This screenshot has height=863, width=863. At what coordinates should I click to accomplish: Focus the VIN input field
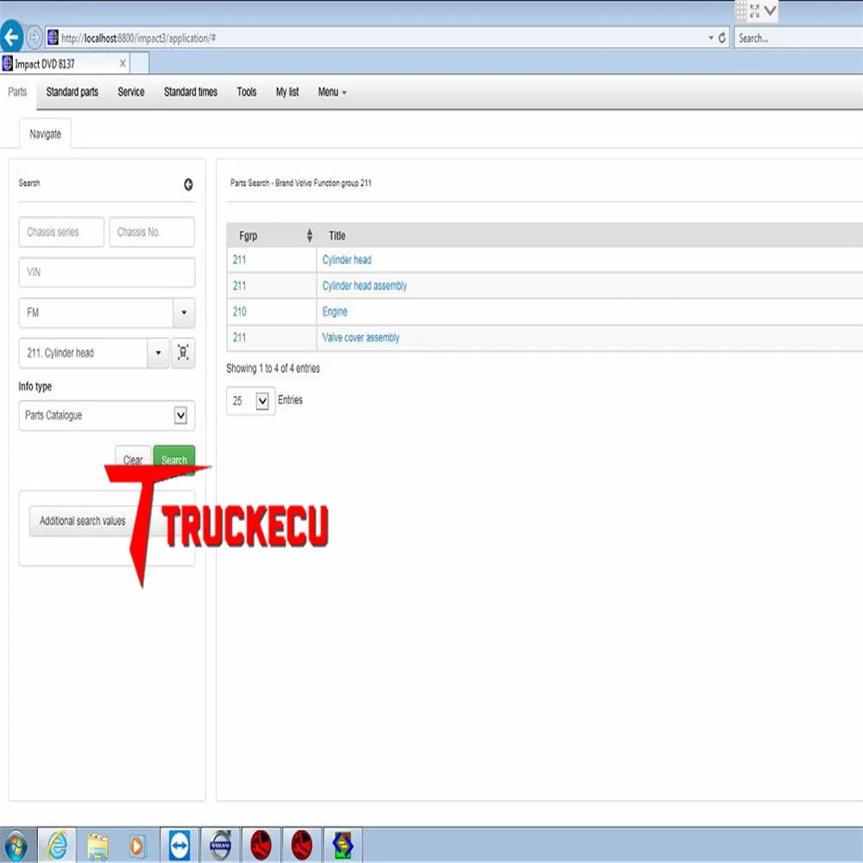click(107, 272)
